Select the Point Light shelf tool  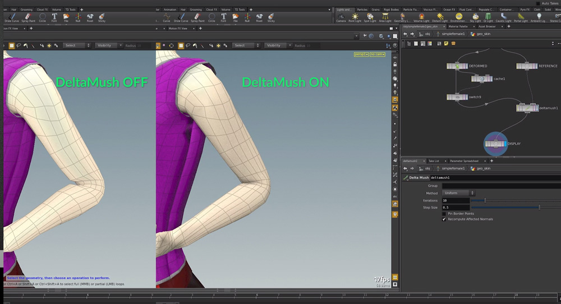(355, 18)
